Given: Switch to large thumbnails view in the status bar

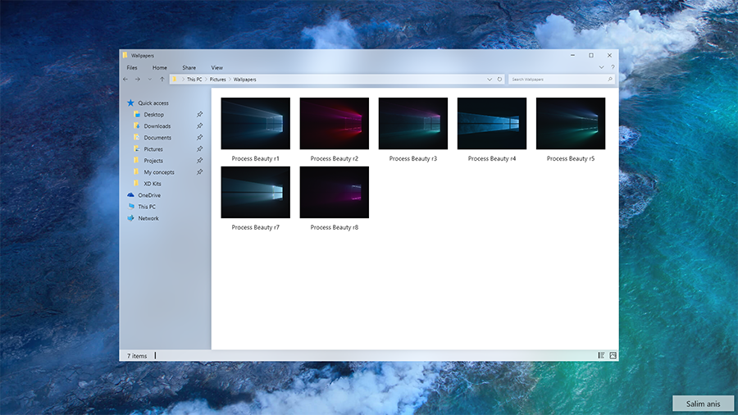Looking at the screenshot, I should pos(613,355).
